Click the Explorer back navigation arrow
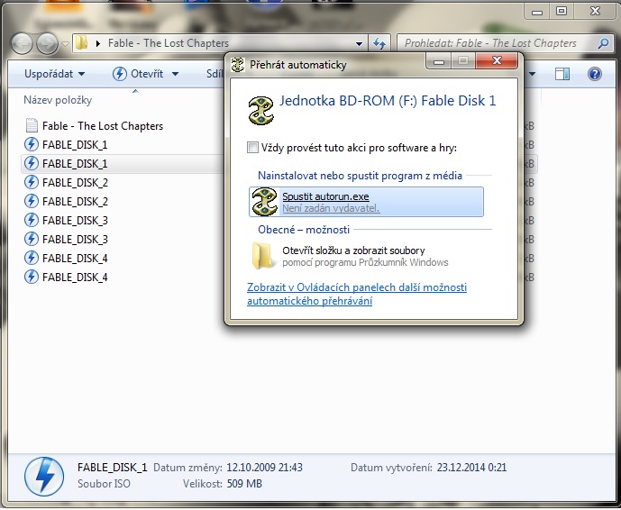 [22, 43]
